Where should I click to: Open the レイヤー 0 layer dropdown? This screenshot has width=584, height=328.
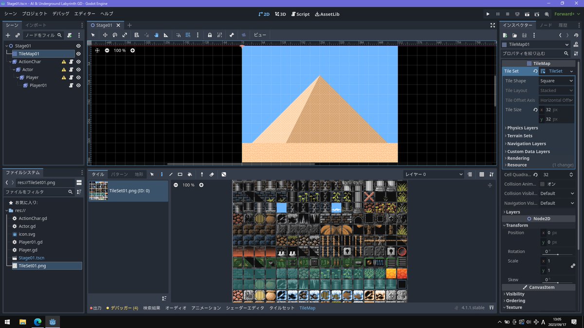tap(434, 174)
